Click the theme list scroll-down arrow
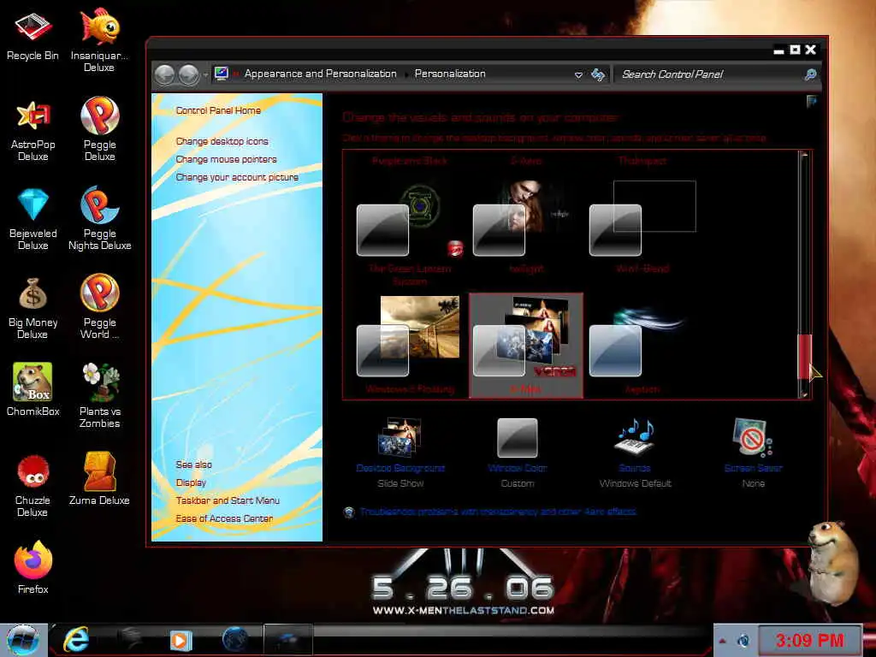Screen dimensions: 876x657 (804, 394)
